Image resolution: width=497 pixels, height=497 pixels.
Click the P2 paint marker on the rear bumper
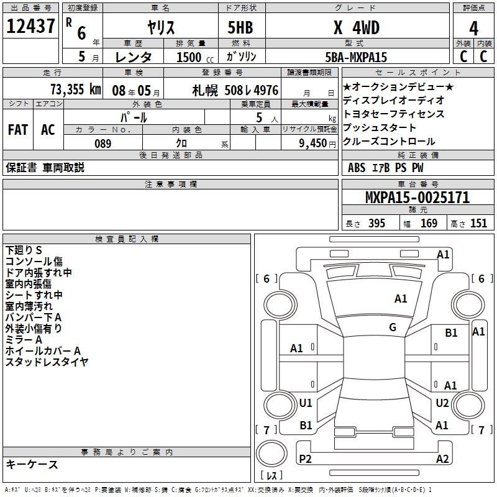click(x=305, y=459)
